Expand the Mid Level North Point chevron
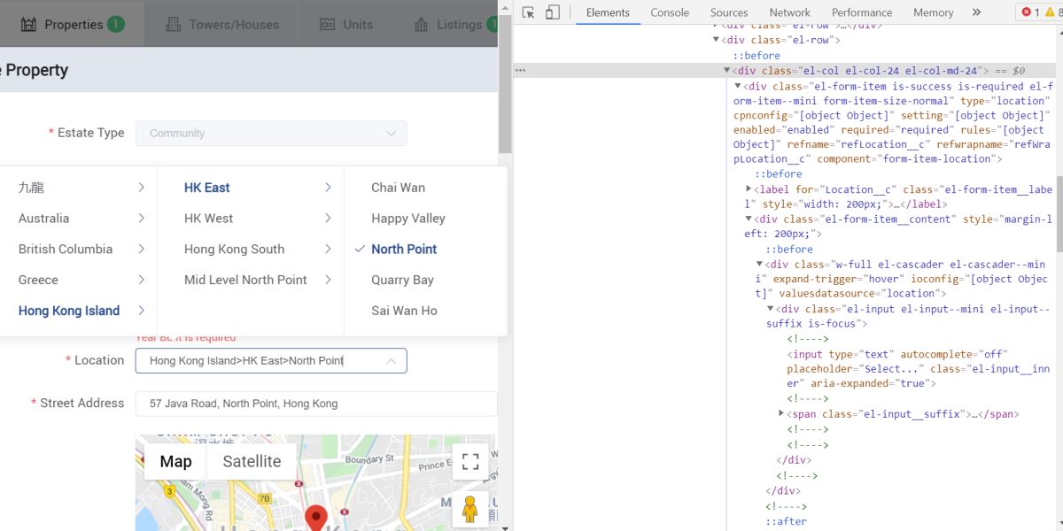The height and width of the screenshot is (531, 1063). 328,280
